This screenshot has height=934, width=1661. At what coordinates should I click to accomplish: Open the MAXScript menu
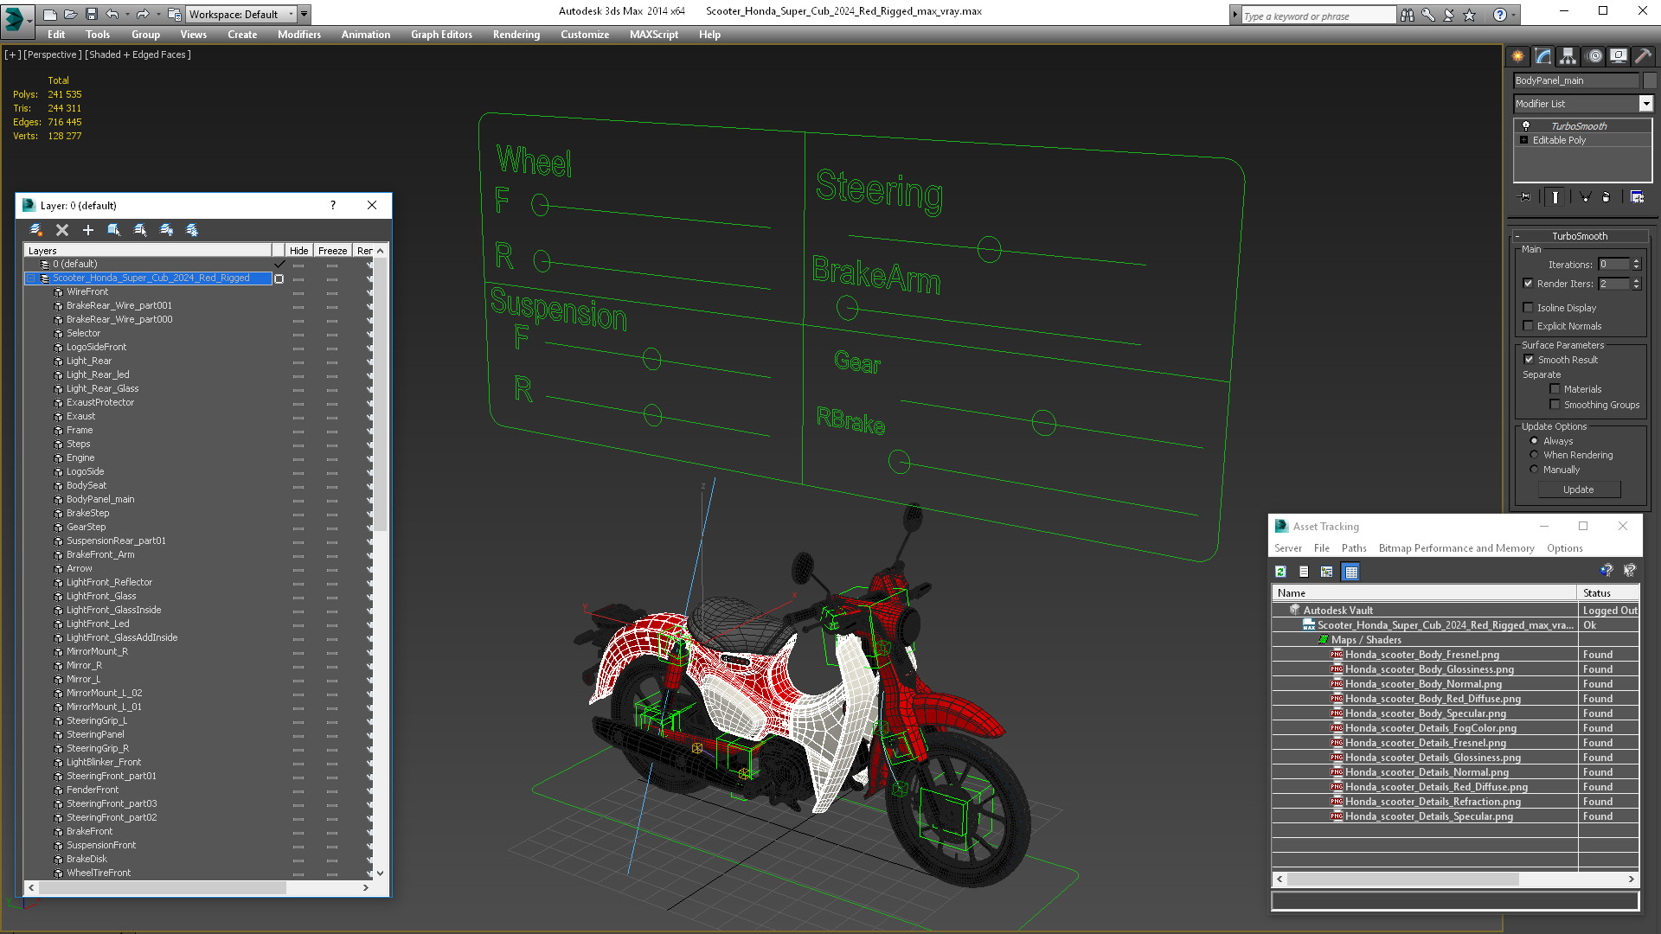pos(654,35)
